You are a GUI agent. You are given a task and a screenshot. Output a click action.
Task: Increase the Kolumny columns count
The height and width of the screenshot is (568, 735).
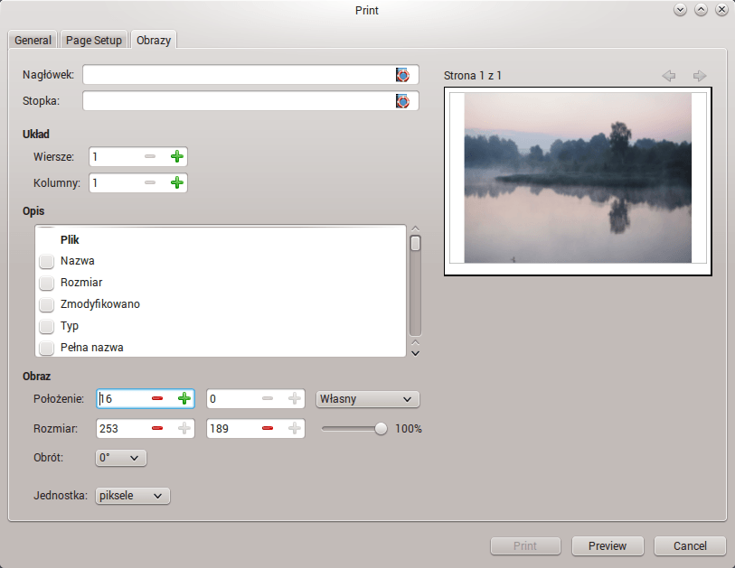[176, 182]
